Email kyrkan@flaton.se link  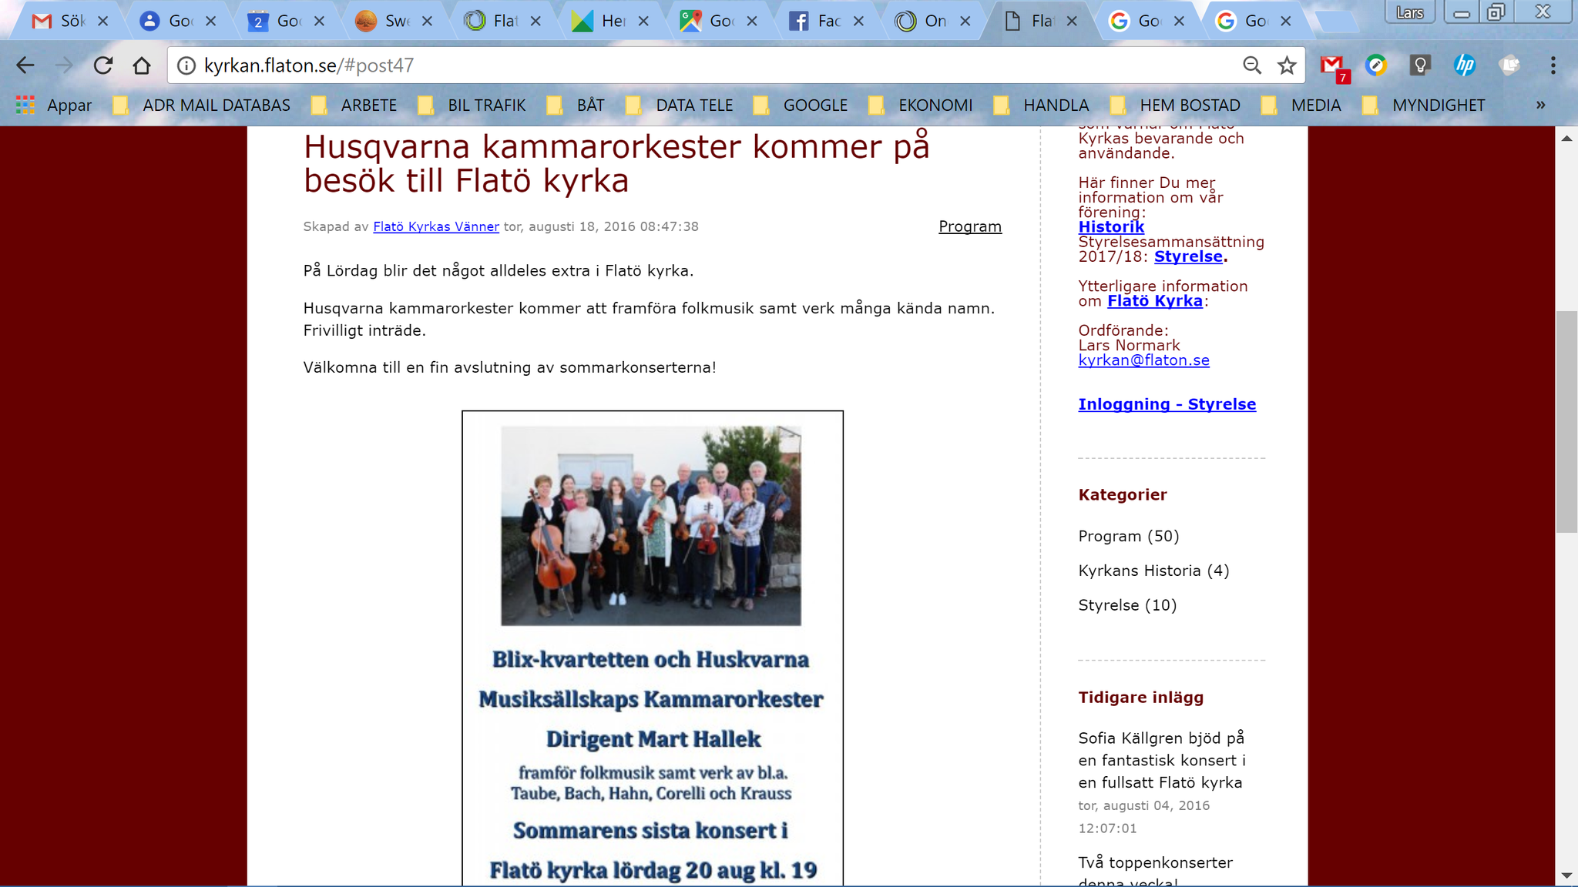(1143, 360)
